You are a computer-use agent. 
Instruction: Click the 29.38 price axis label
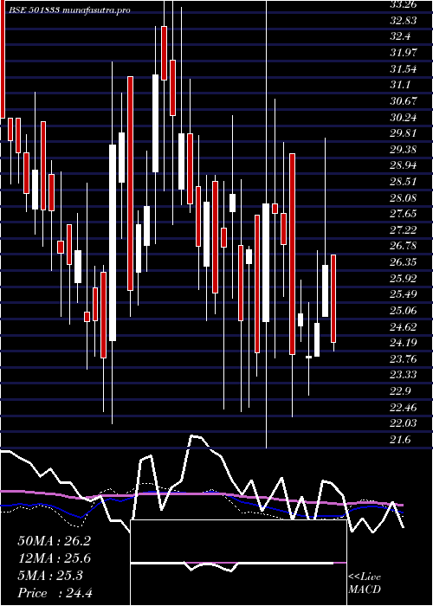404,150
